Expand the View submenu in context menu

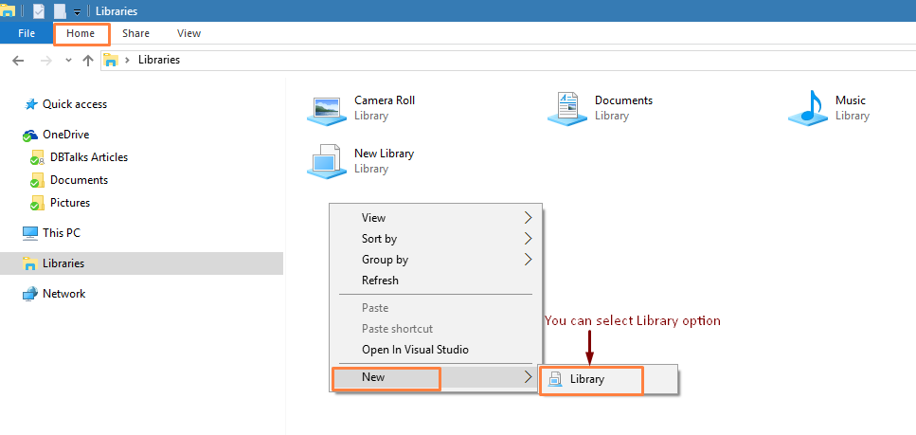coord(436,218)
